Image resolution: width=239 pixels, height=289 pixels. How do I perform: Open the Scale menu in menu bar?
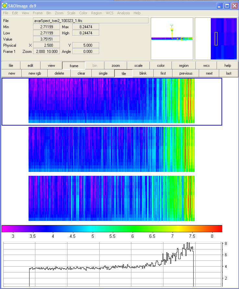[x=71, y=13]
